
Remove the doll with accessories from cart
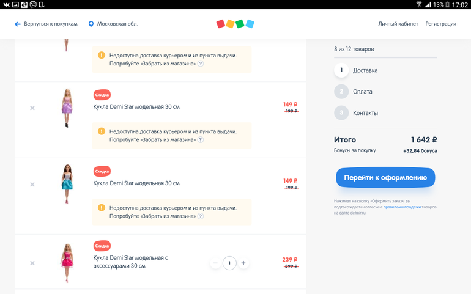click(x=32, y=263)
